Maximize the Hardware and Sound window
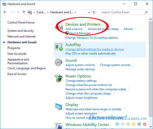Screen dimensions: 153x129 tap(136, 4)
